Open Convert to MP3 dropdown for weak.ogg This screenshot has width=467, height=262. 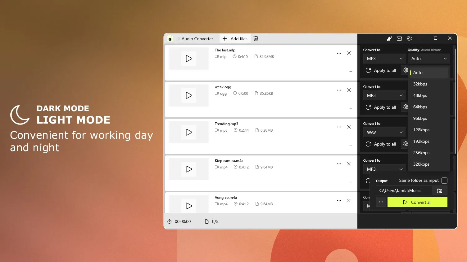click(x=384, y=95)
